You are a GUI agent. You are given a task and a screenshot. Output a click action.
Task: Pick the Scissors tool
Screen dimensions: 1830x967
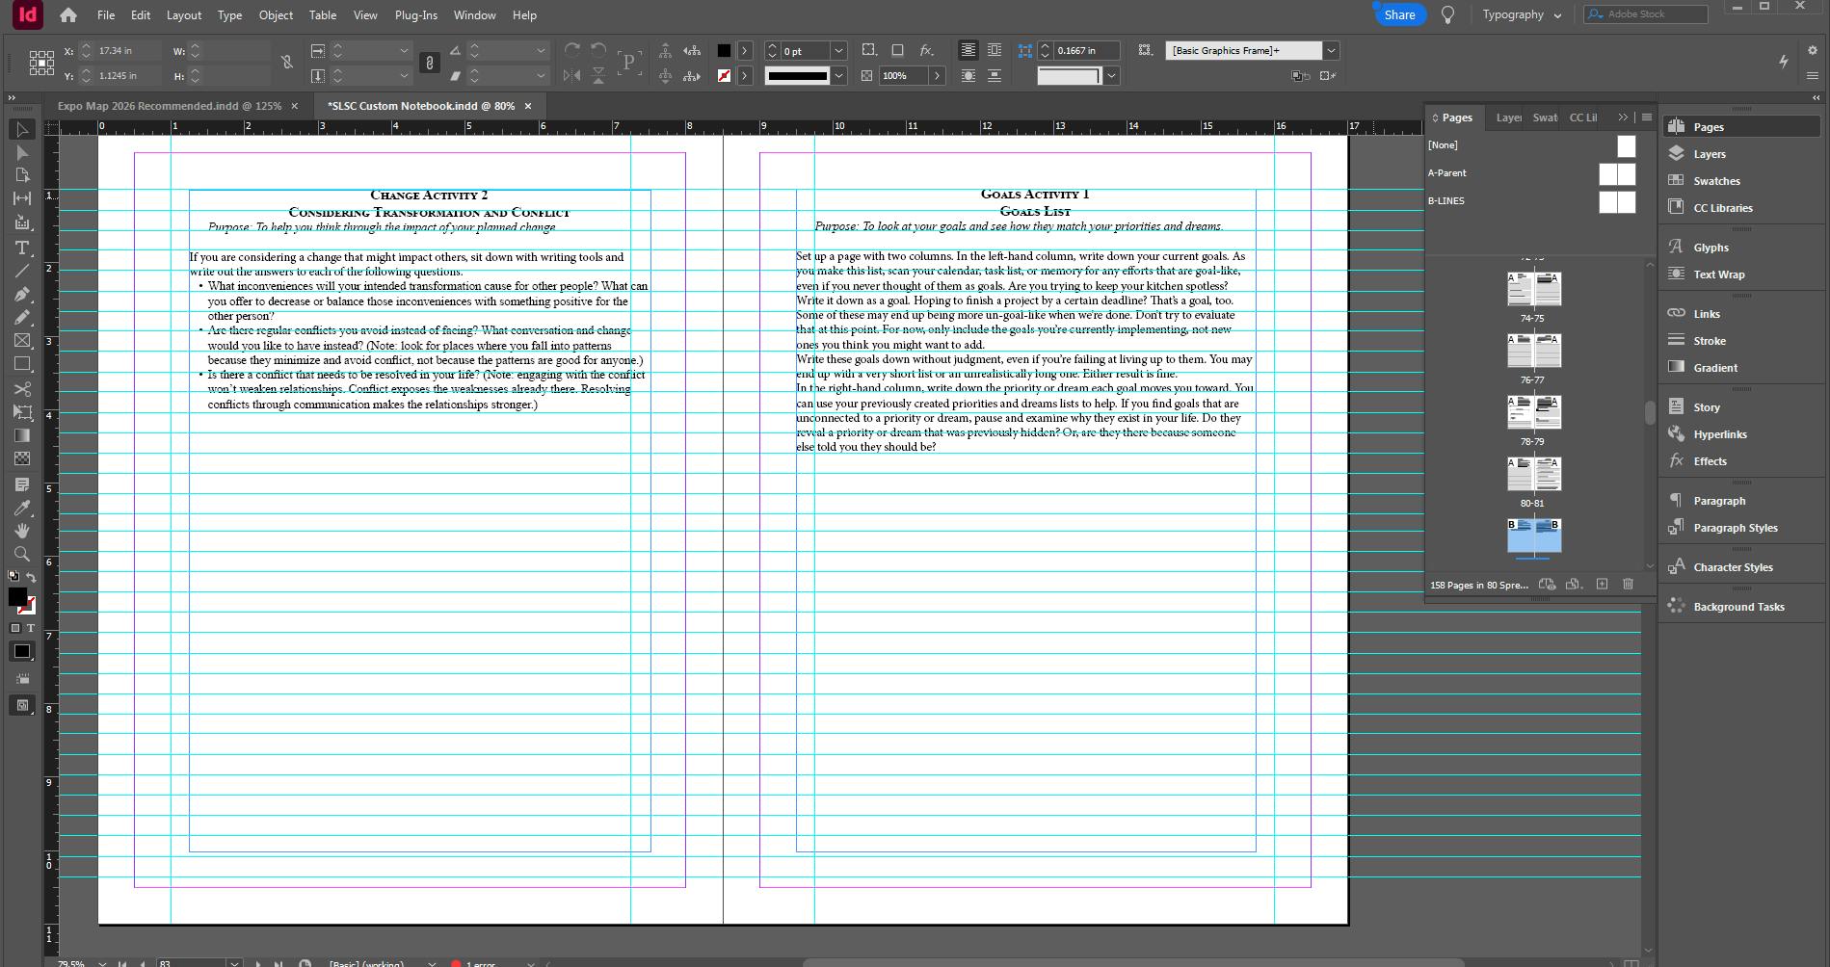(21, 389)
